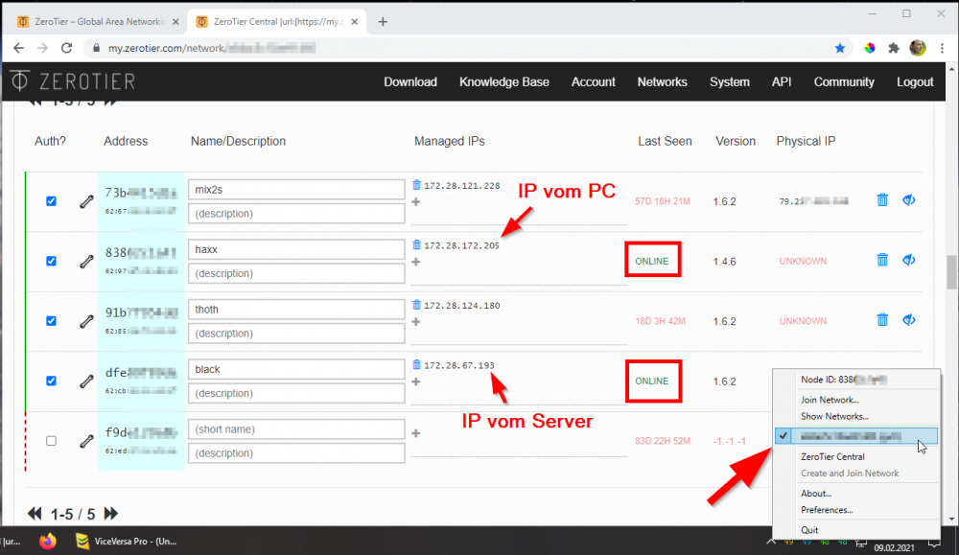The width and height of the screenshot is (959, 555).
Task: Uncheck Auth for haxx member
Action: [x=52, y=261]
